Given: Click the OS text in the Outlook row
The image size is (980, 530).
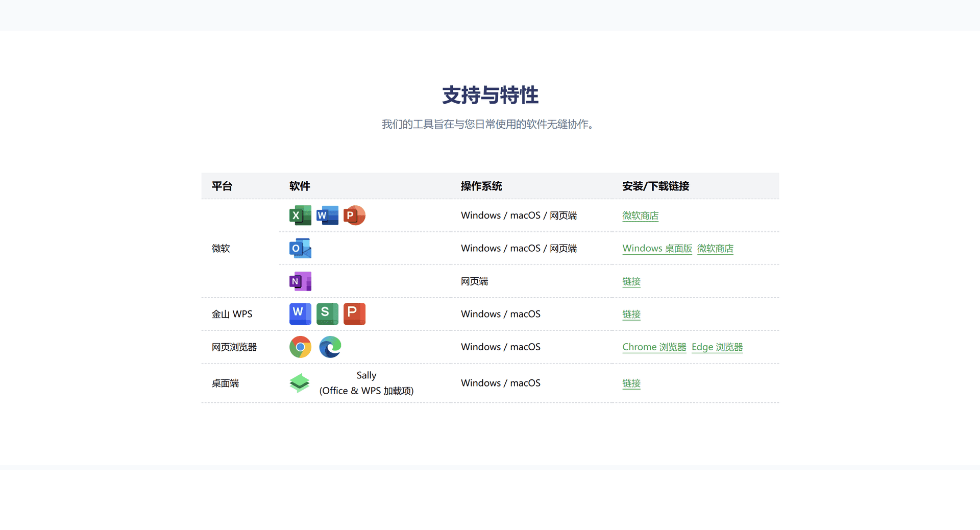Looking at the screenshot, I should coord(519,249).
